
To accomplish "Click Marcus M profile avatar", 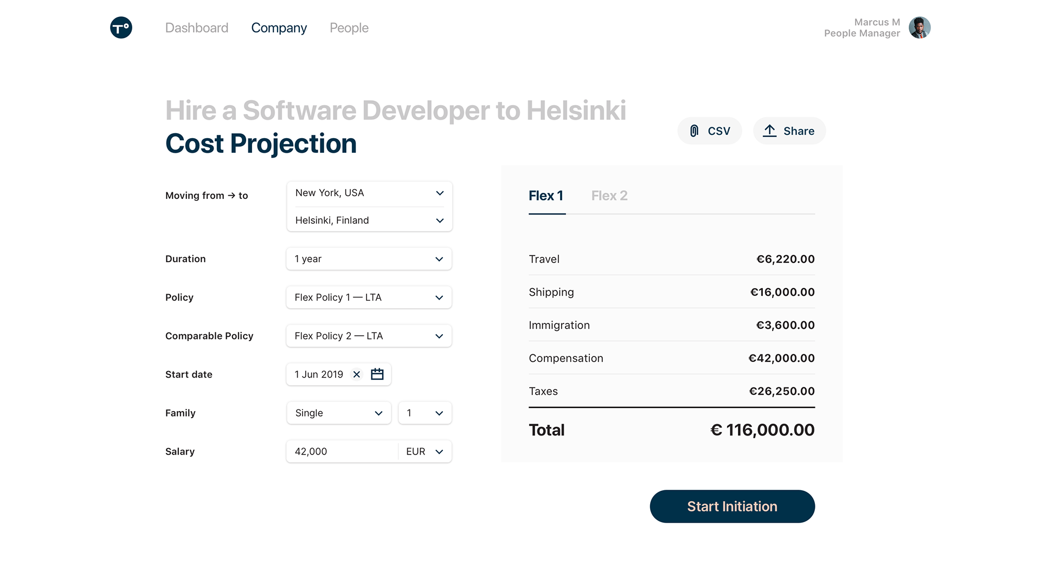I will coord(920,28).
